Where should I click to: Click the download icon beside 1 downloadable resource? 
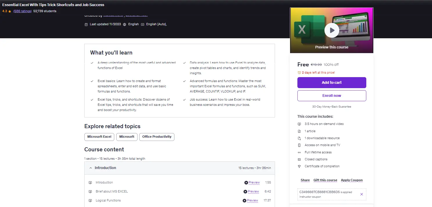[299, 138]
